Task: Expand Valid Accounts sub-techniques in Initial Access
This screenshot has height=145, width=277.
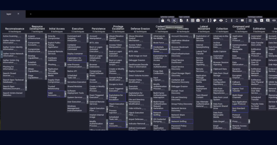Action: pyautogui.click(x=65, y=94)
